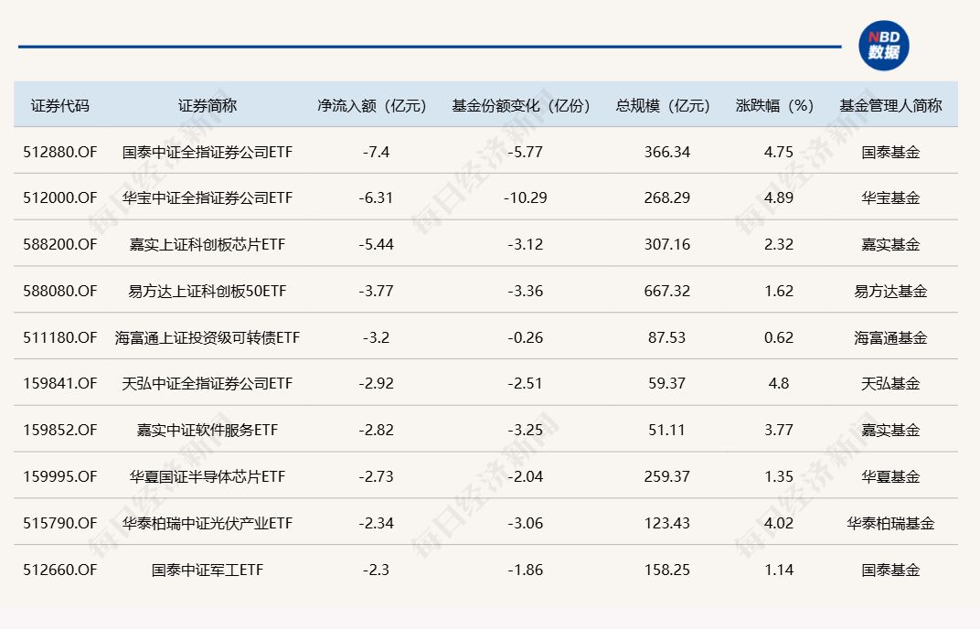Click the 涨跌幅（%）column header

click(778, 105)
